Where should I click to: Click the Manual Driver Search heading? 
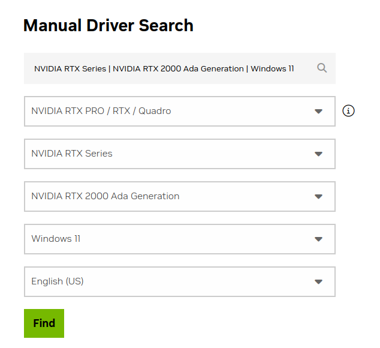point(108,25)
